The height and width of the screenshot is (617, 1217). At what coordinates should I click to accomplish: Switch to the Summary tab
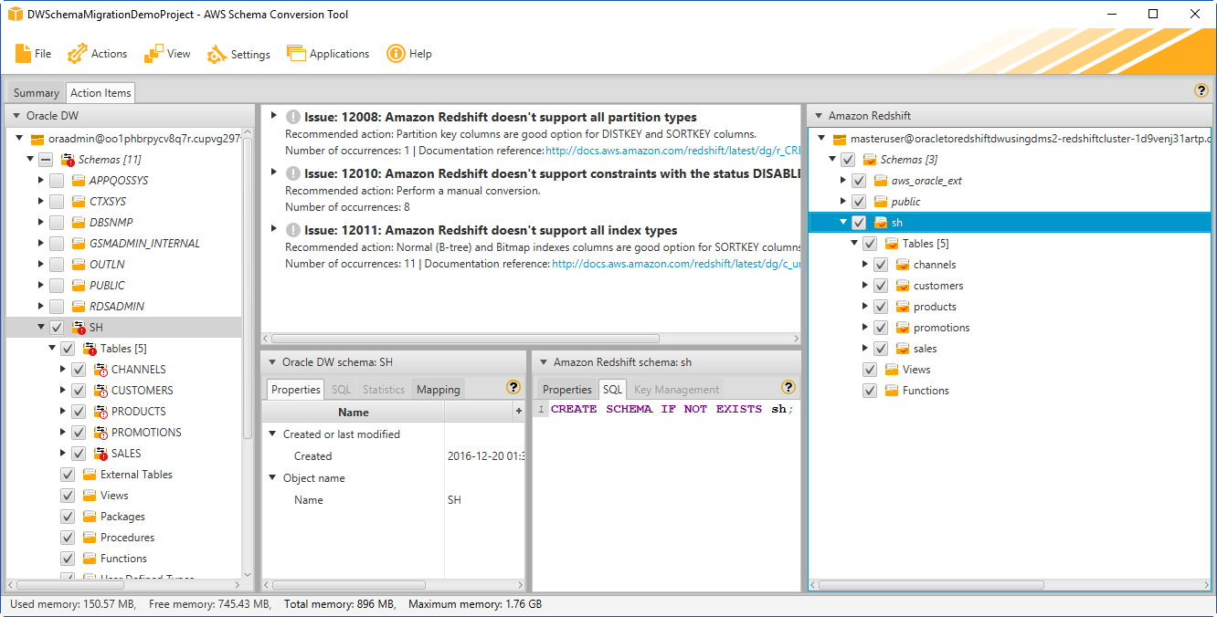click(36, 92)
